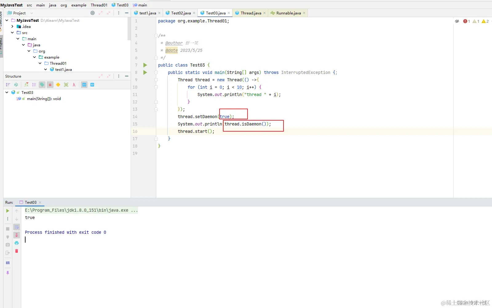The width and height of the screenshot is (492, 308).
Task: Click the Restore Layout icon in Run panel
Action: coord(8,263)
